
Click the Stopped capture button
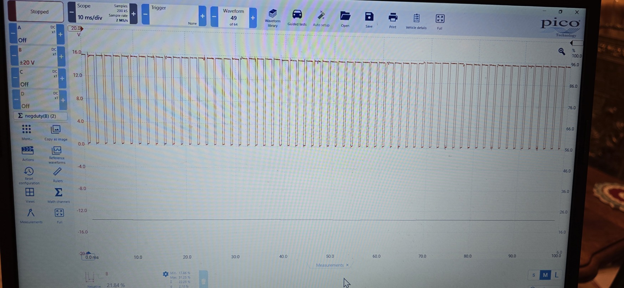36,11
